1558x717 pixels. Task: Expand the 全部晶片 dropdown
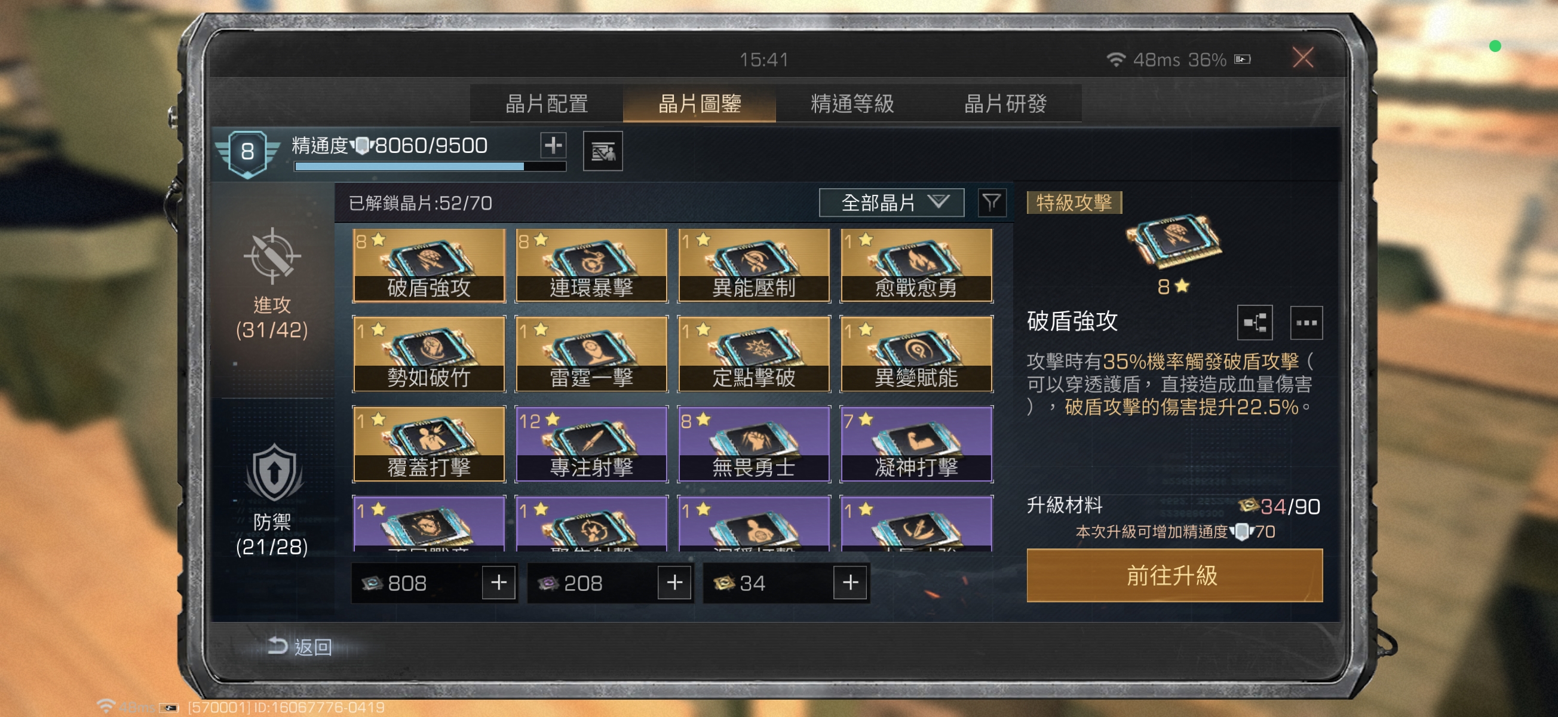pos(891,203)
